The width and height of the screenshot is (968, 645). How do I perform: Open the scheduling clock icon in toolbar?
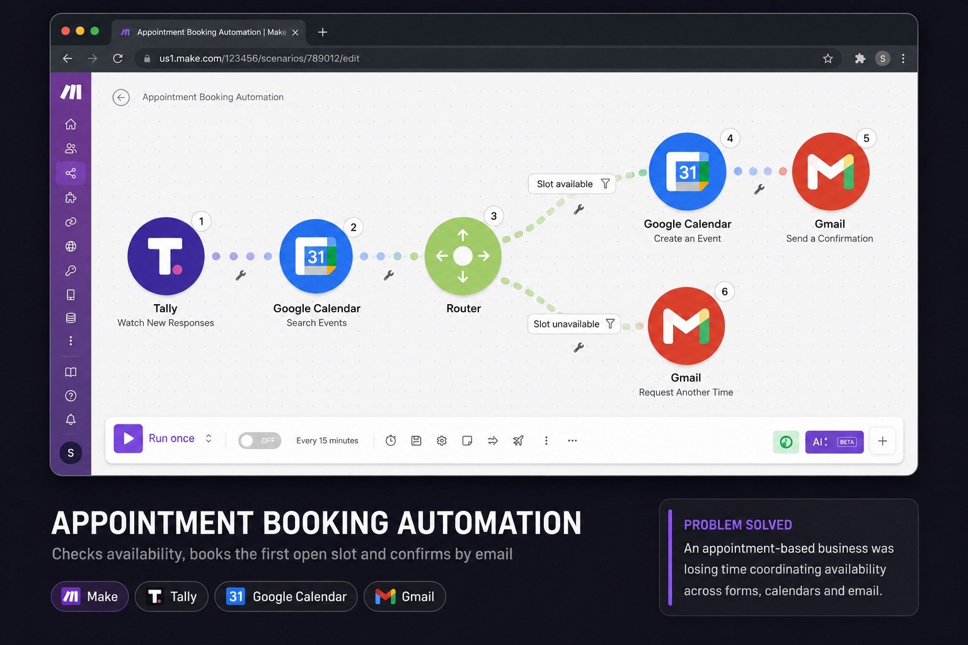click(x=391, y=440)
